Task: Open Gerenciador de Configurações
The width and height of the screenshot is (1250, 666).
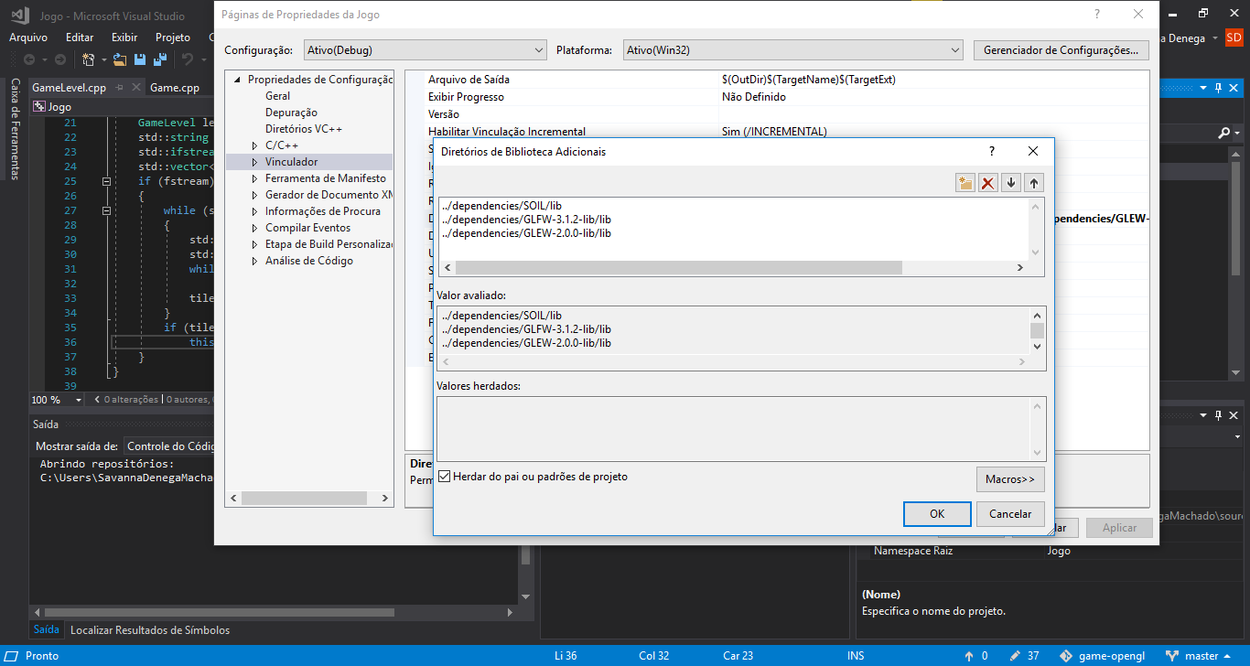Action: click(1061, 50)
